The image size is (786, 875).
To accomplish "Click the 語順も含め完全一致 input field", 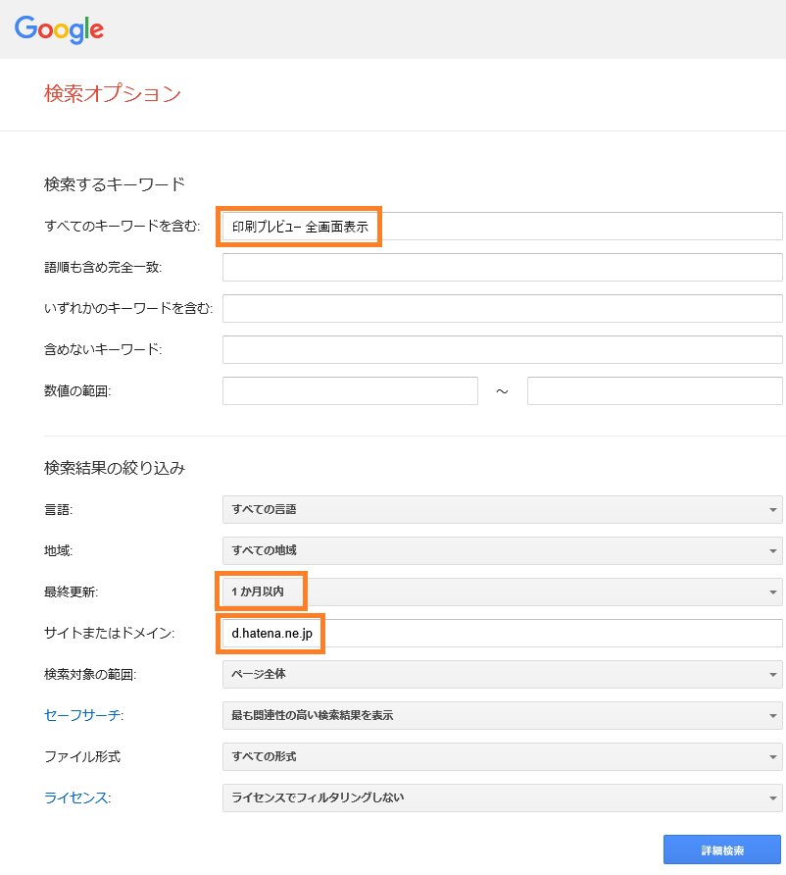I will 502,267.
